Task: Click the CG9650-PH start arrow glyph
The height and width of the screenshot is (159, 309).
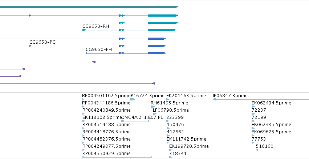Action: [x=87, y=53]
